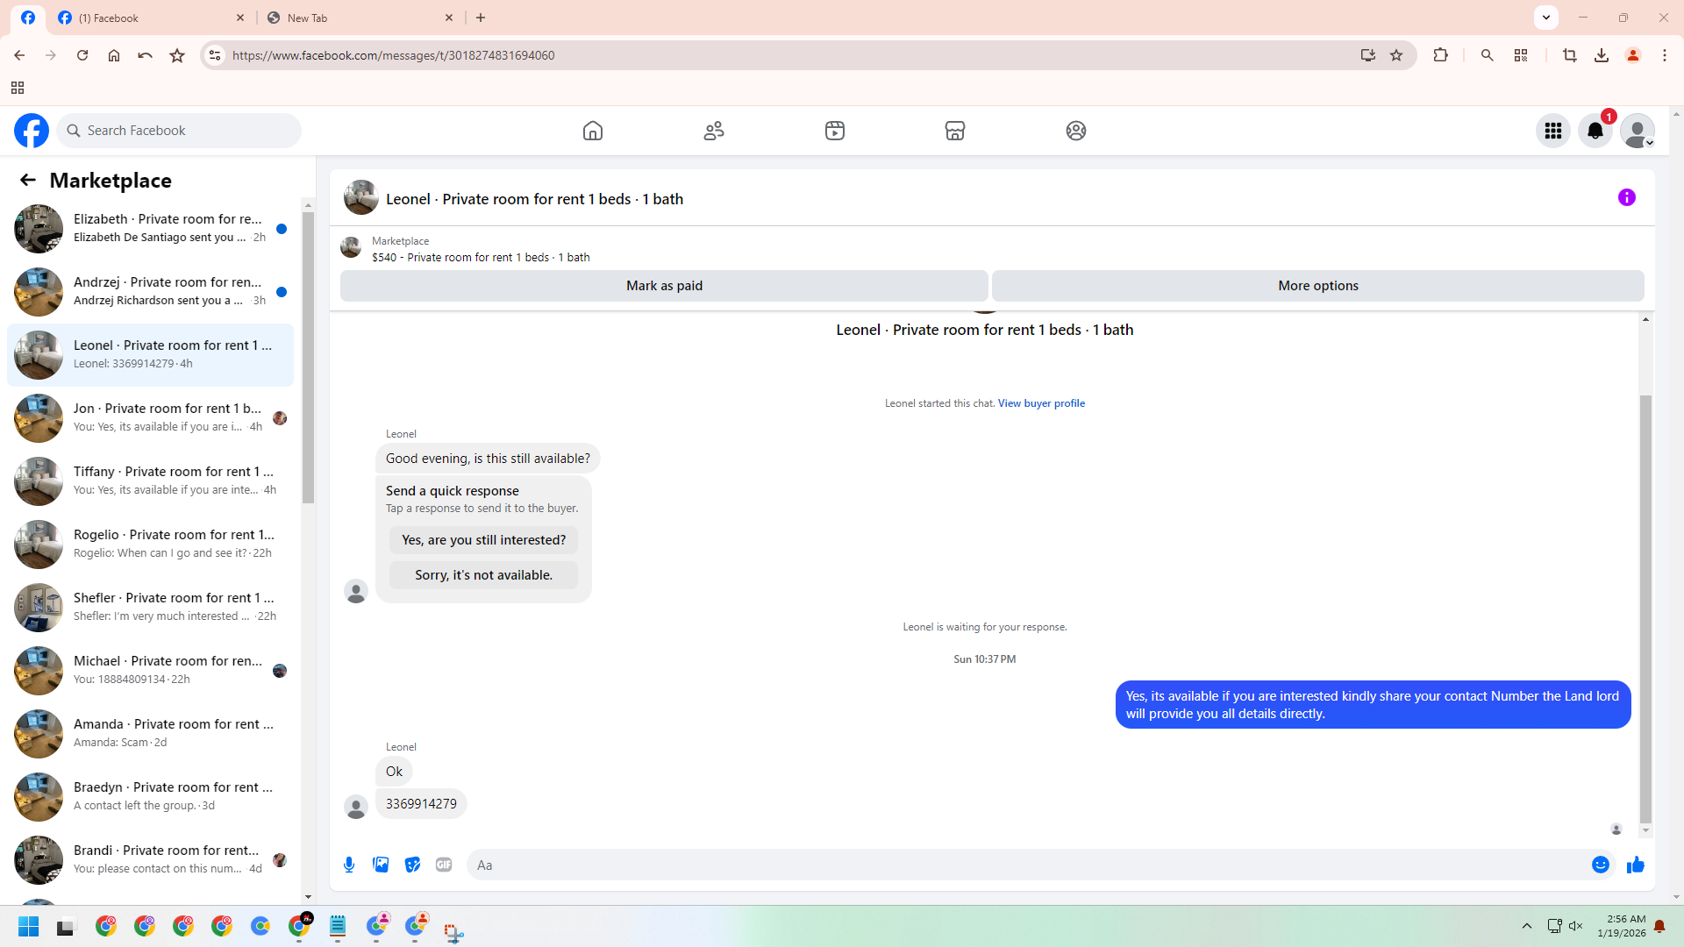Click the address bar URL

pos(393,55)
